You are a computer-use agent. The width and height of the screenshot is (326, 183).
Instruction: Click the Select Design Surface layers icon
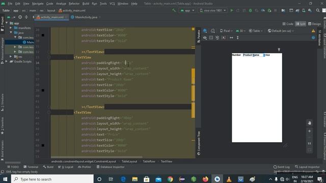coord(205,30)
